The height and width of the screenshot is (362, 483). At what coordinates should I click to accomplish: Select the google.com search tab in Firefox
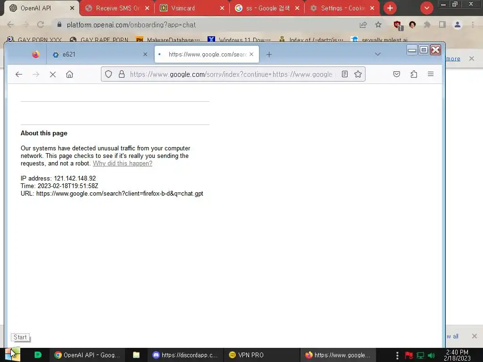point(207,55)
